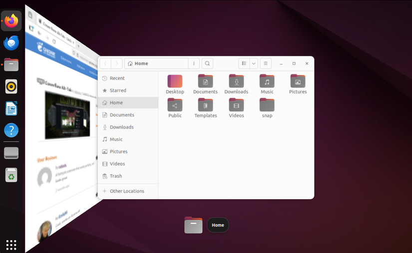Select the Downloads folder icon in grid
The width and height of the screenshot is (412, 253).
[236, 81]
